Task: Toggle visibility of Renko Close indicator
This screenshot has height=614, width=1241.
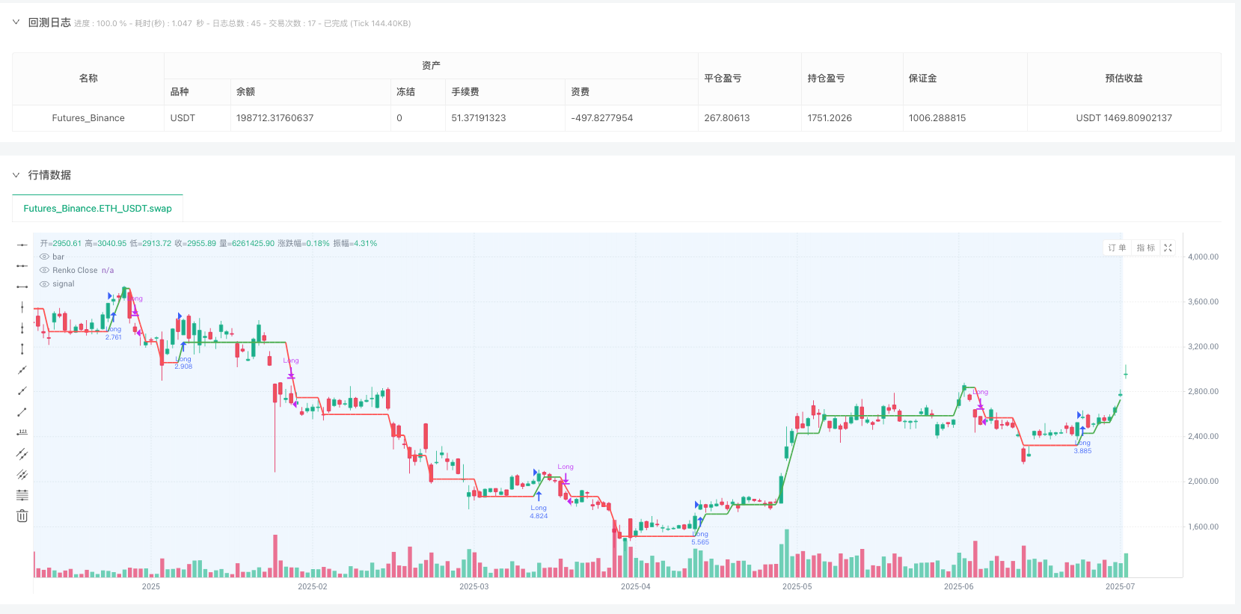Action: click(x=44, y=270)
